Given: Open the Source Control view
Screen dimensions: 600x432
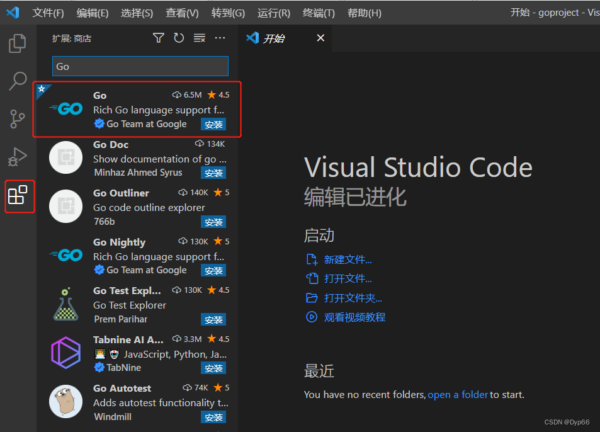Looking at the screenshot, I should (18, 118).
